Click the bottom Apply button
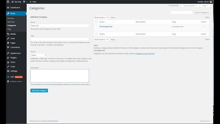The image size is (220, 124). 113,40
